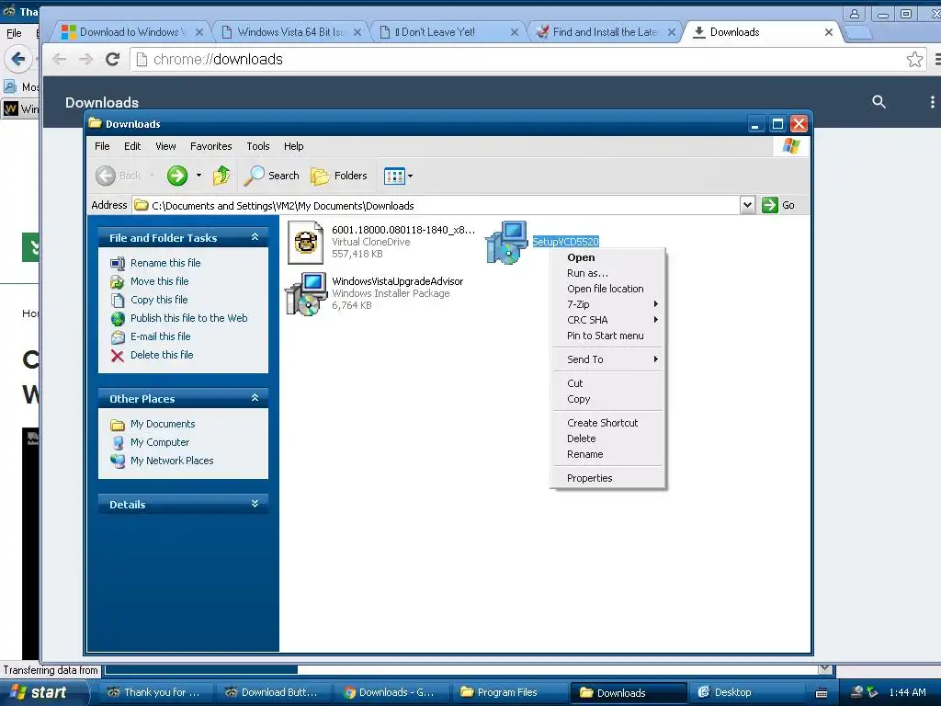Select the SetupVCD5520 installer icon
Image resolution: width=941 pixels, height=706 pixels.
[506, 243]
